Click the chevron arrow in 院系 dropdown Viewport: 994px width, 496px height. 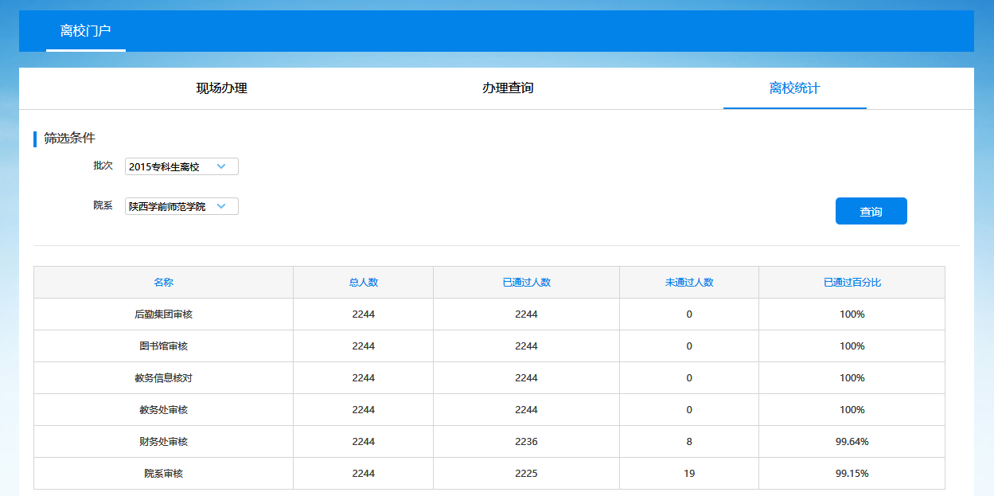point(222,206)
